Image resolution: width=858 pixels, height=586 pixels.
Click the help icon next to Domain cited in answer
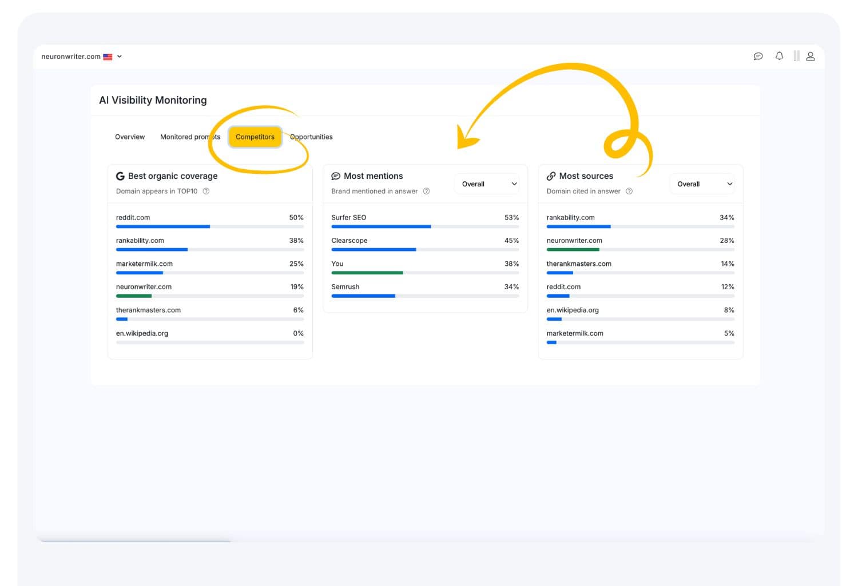pos(629,191)
